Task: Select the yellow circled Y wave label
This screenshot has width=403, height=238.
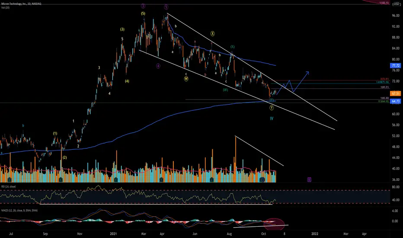Action: 272,108
